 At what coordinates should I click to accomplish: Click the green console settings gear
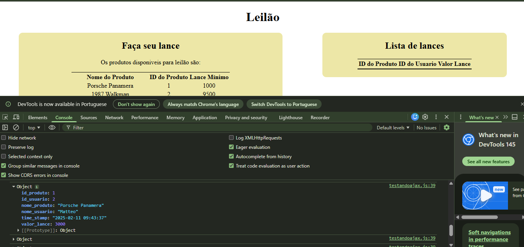[x=447, y=127]
